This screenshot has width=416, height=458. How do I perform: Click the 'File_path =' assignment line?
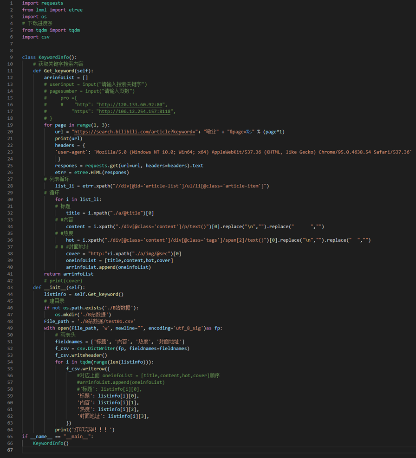coord(90,321)
